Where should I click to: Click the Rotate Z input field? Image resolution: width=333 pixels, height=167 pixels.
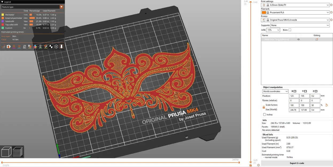click(x=315, y=101)
